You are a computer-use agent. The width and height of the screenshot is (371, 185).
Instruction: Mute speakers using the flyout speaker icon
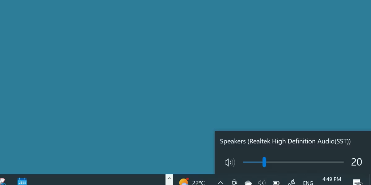[230, 162]
